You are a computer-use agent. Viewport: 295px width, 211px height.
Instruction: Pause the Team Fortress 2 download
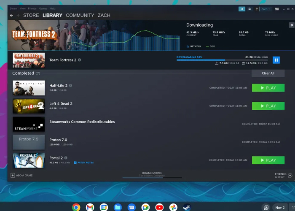276,60
